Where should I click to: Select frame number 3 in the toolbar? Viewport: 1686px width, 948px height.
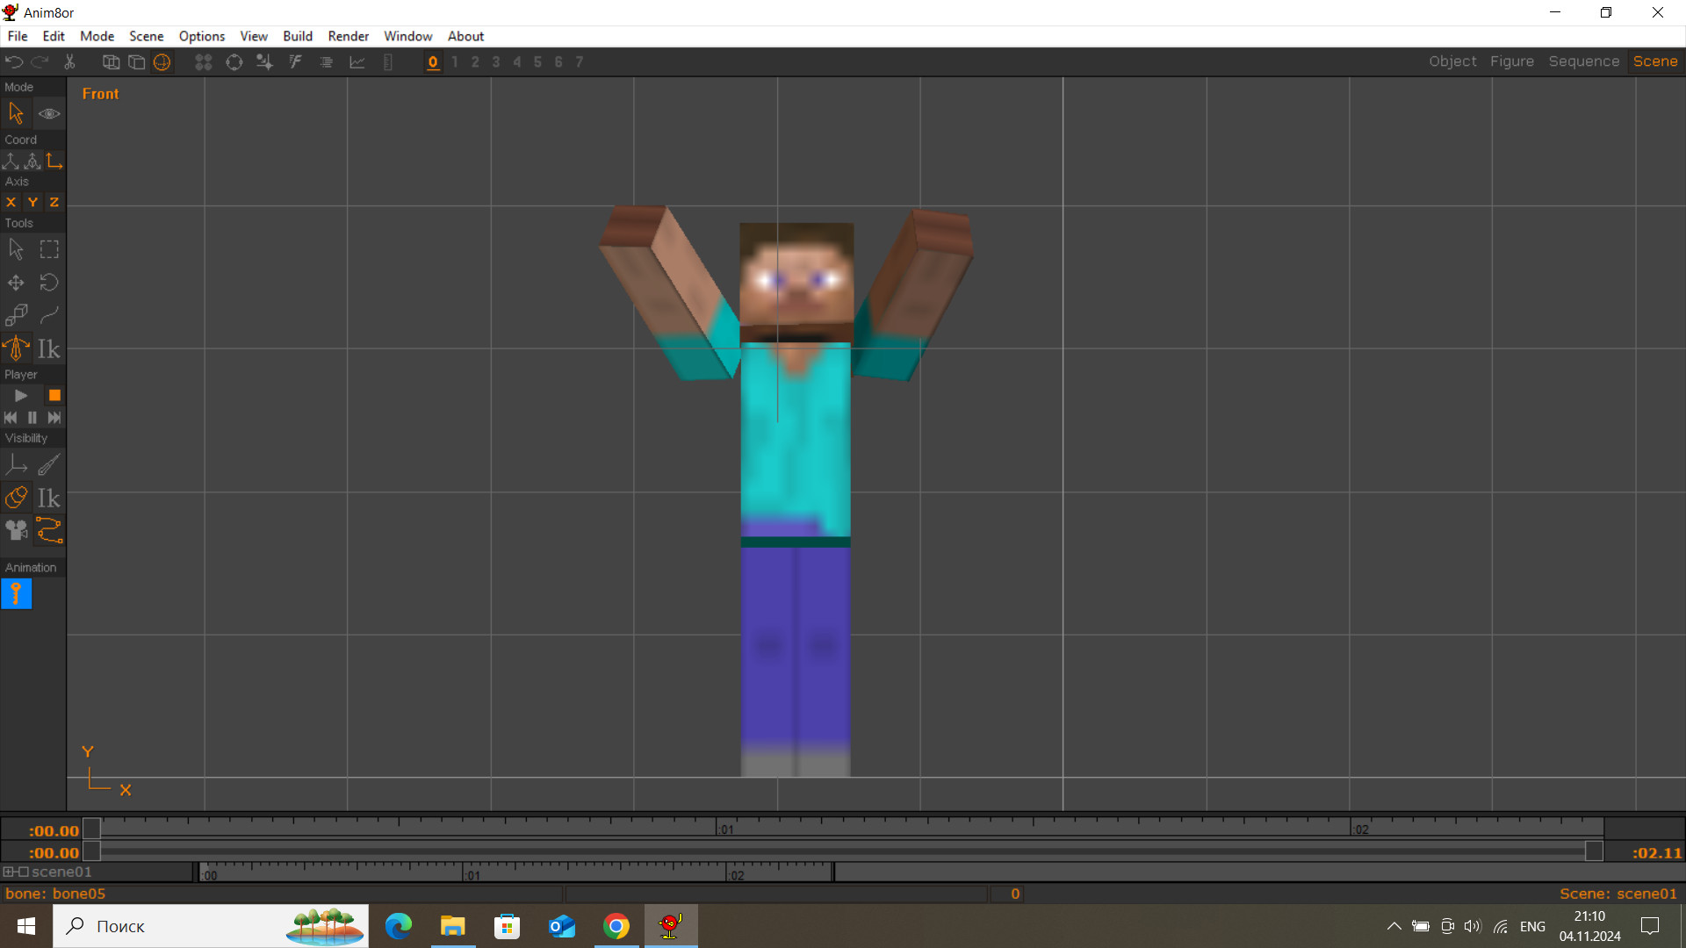point(495,61)
